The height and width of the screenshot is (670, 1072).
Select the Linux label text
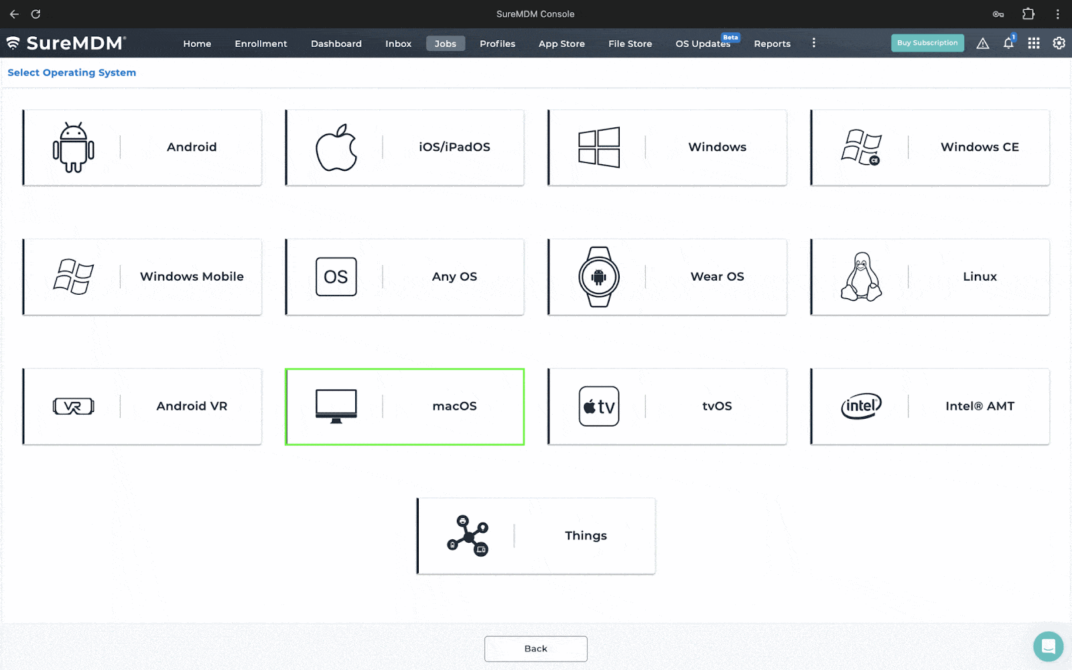[x=980, y=276]
